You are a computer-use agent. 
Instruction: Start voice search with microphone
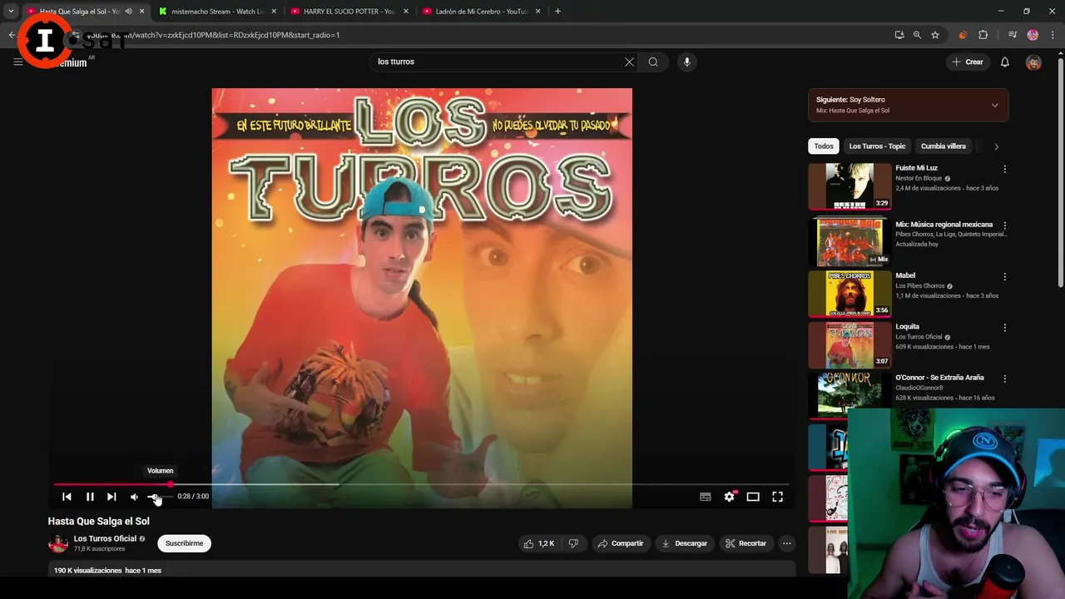pos(686,62)
